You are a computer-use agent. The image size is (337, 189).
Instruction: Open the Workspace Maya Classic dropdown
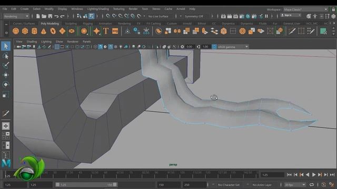click(305, 9)
